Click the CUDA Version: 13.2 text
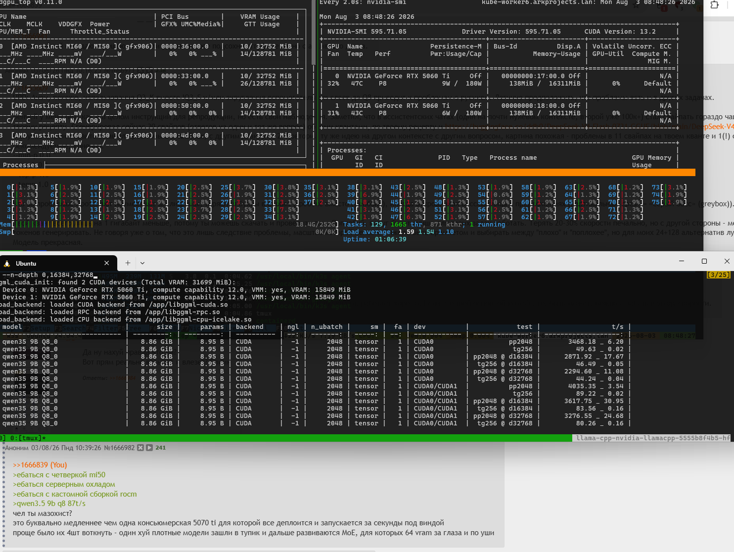Image resolution: width=734 pixels, height=552 pixels. tap(620, 32)
